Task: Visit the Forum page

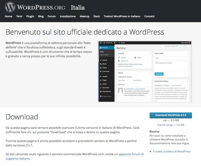Action: [x=52, y=16]
